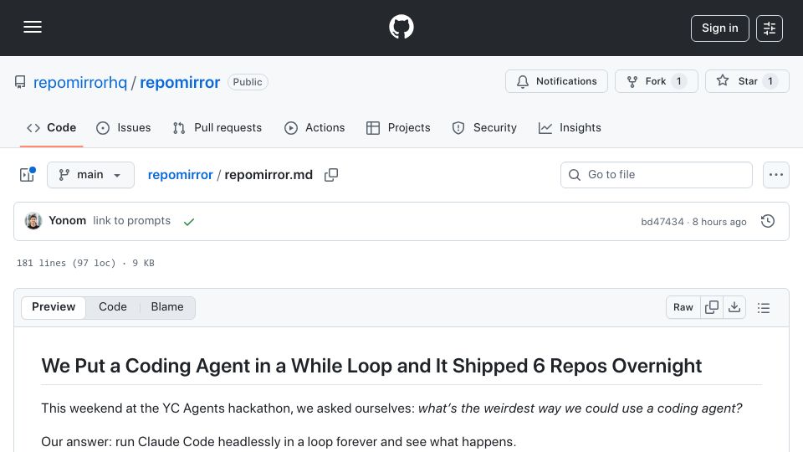The image size is (803, 452).
Task: Open the document outline list icon
Action: [764, 307]
